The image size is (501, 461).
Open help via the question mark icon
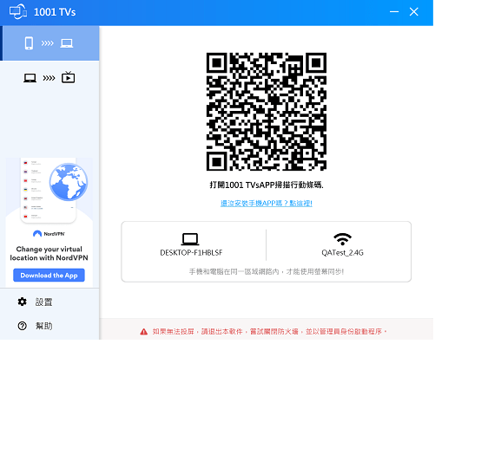click(22, 326)
